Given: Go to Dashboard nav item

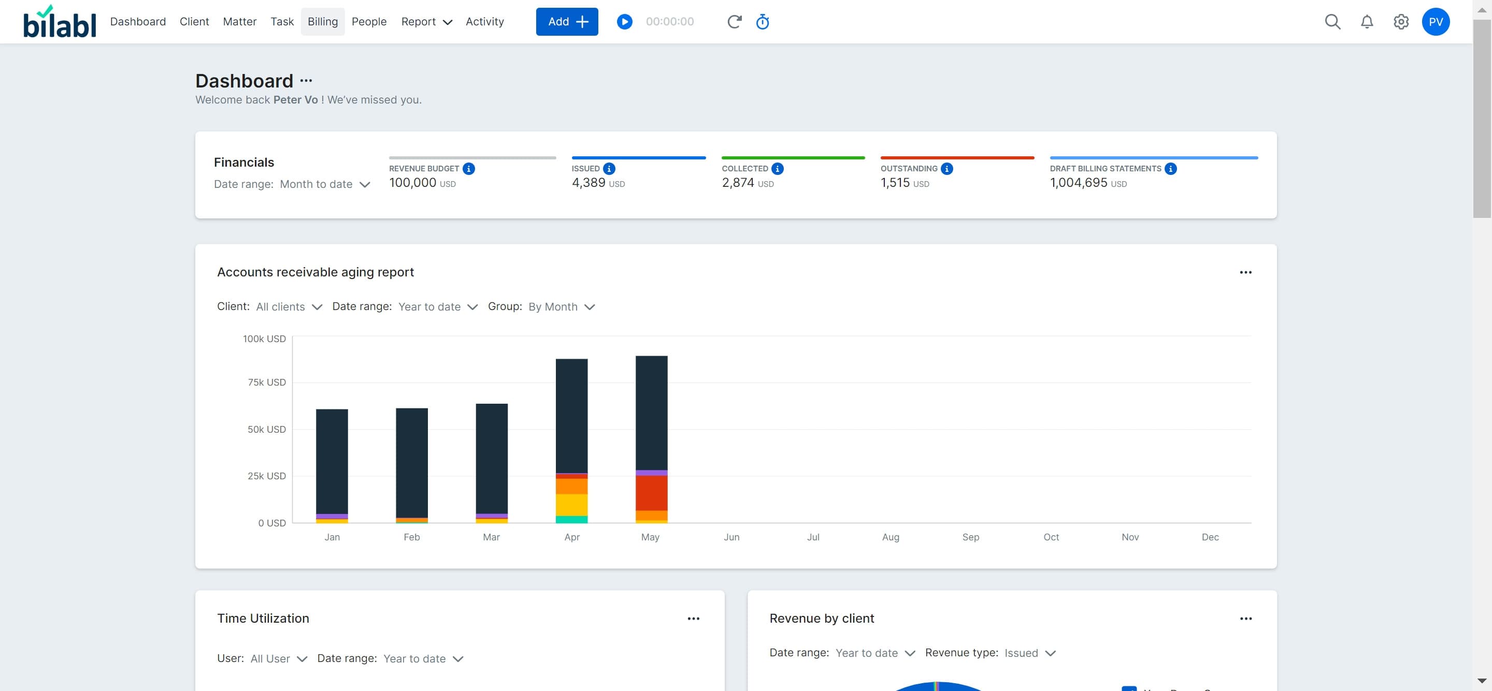Looking at the screenshot, I should coord(138,21).
